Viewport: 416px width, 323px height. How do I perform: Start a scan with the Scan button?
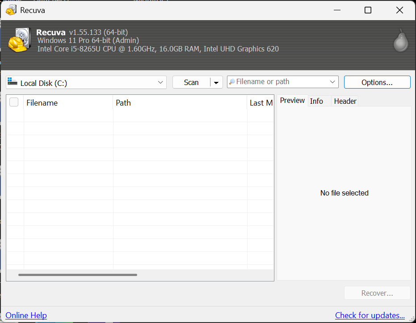click(x=191, y=82)
